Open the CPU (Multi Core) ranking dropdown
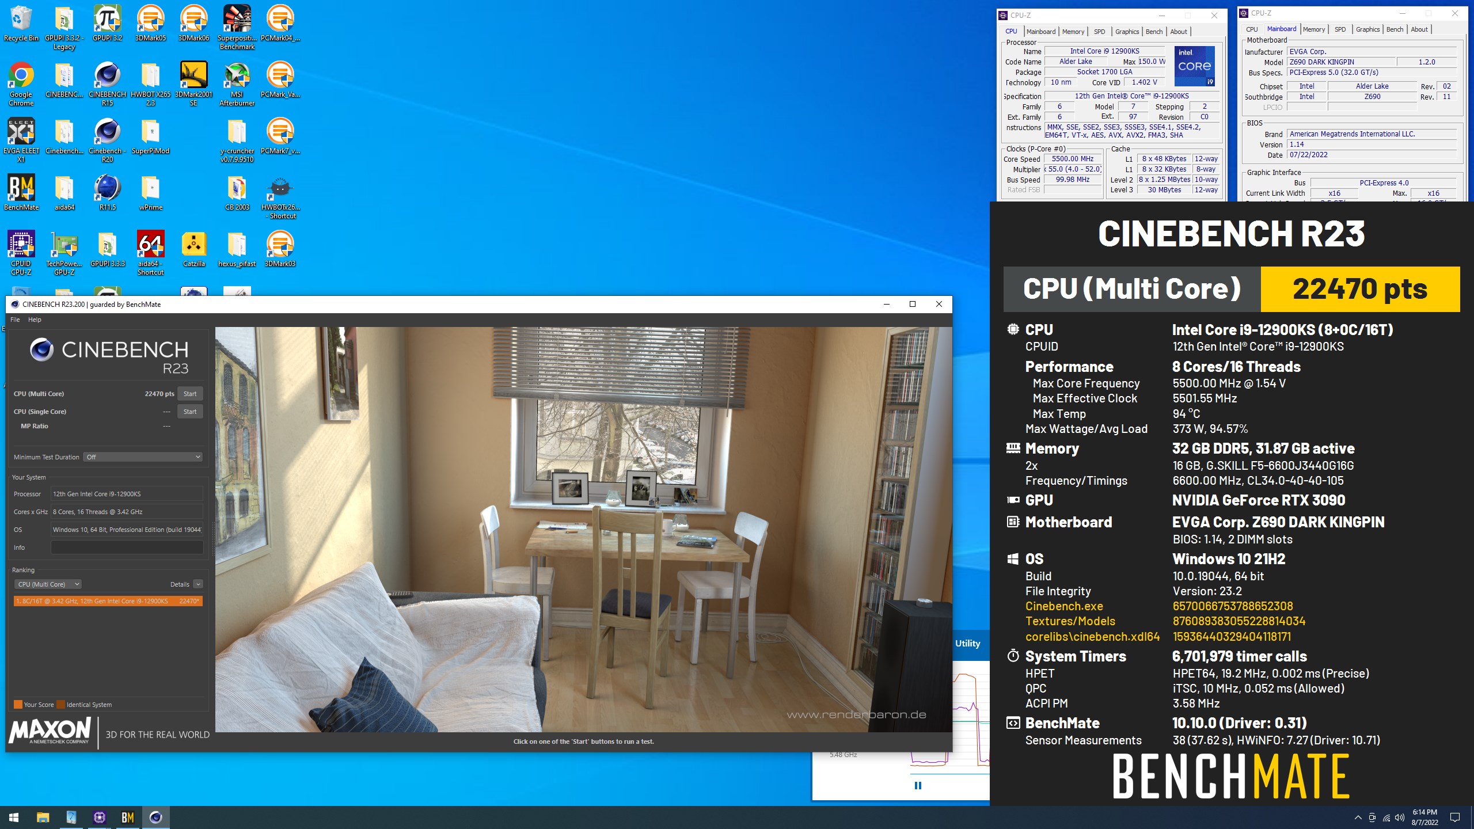Viewport: 1474px width, 829px height. 48,584
